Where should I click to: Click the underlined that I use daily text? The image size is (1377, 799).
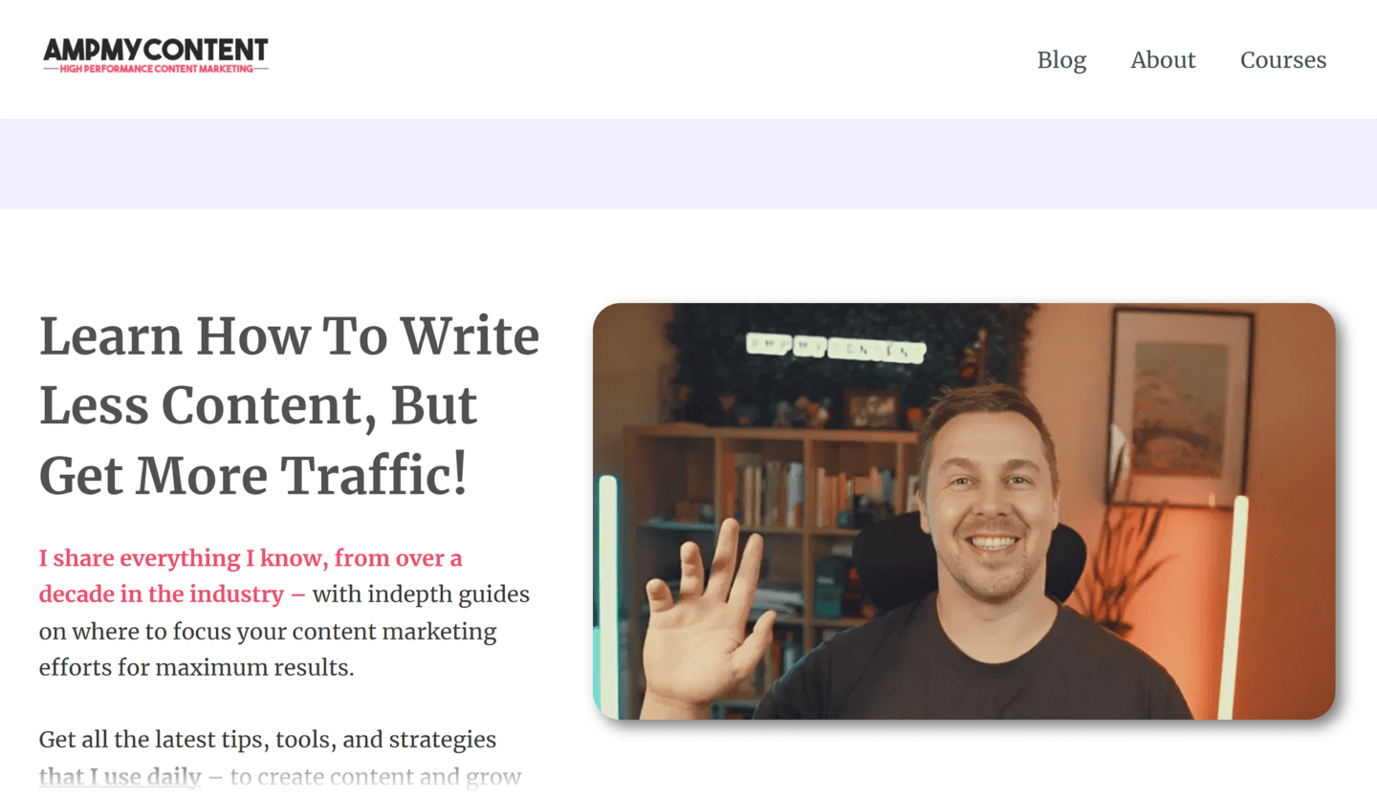pyautogui.click(x=120, y=777)
